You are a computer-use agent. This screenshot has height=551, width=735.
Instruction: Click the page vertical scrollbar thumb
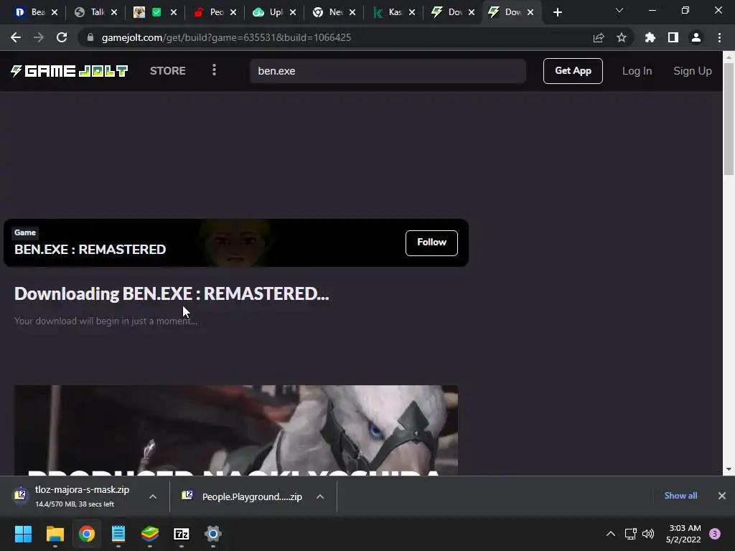coord(729,118)
